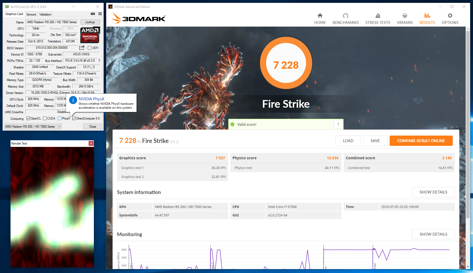Click the Memory Size value 3072 MB
This screenshot has width=473, height=273.
click(x=38, y=86)
